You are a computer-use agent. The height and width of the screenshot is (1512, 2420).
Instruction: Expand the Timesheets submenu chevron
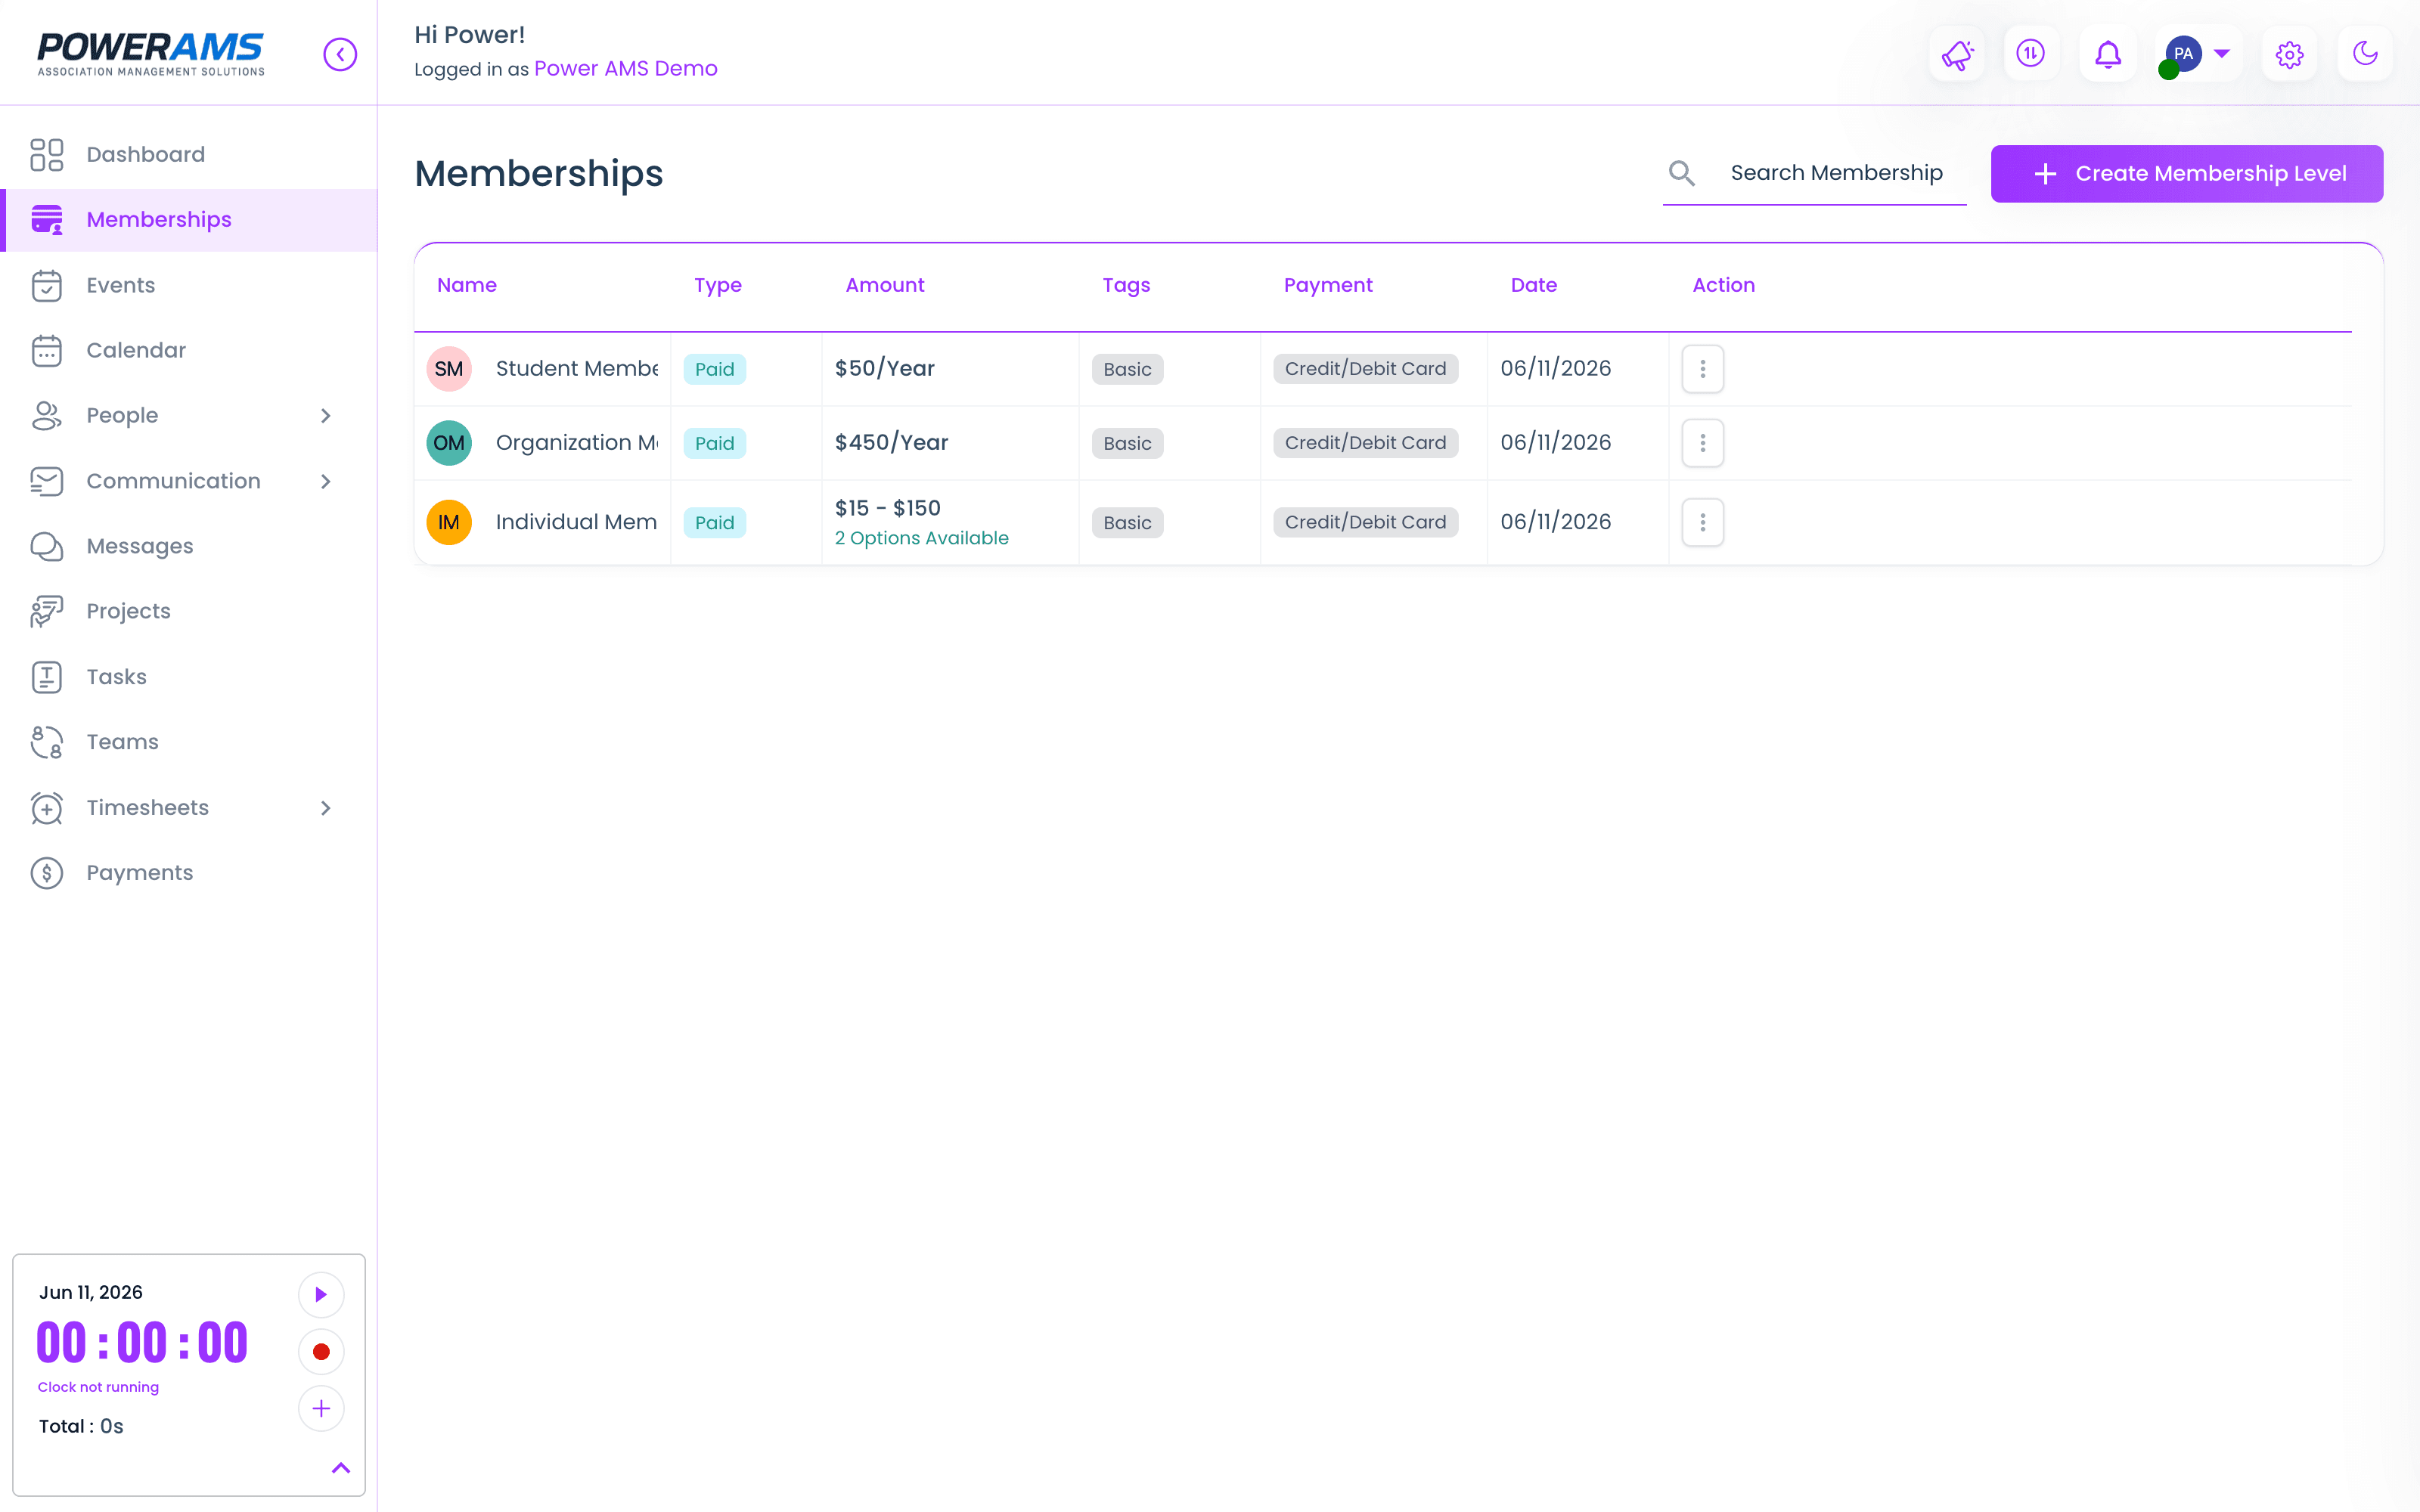point(326,808)
